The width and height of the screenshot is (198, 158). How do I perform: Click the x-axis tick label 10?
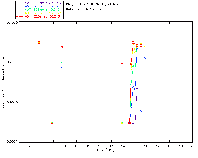click(x=77, y=146)
